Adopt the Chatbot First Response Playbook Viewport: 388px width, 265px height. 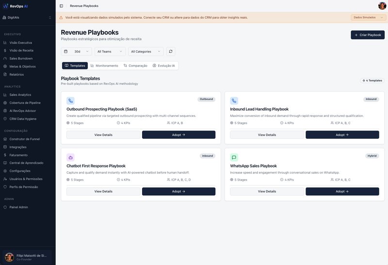click(x=178, y=191)
